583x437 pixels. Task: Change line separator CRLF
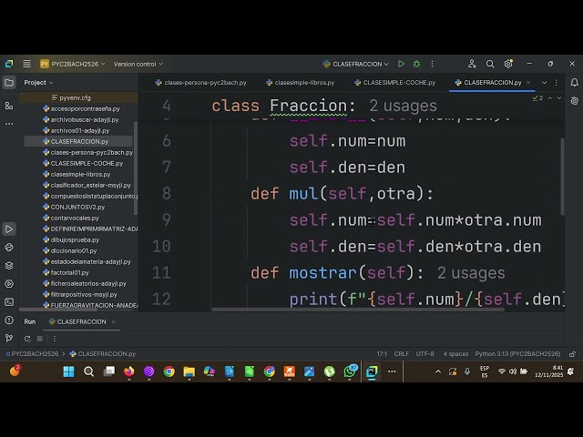click(x=402, y=354)
